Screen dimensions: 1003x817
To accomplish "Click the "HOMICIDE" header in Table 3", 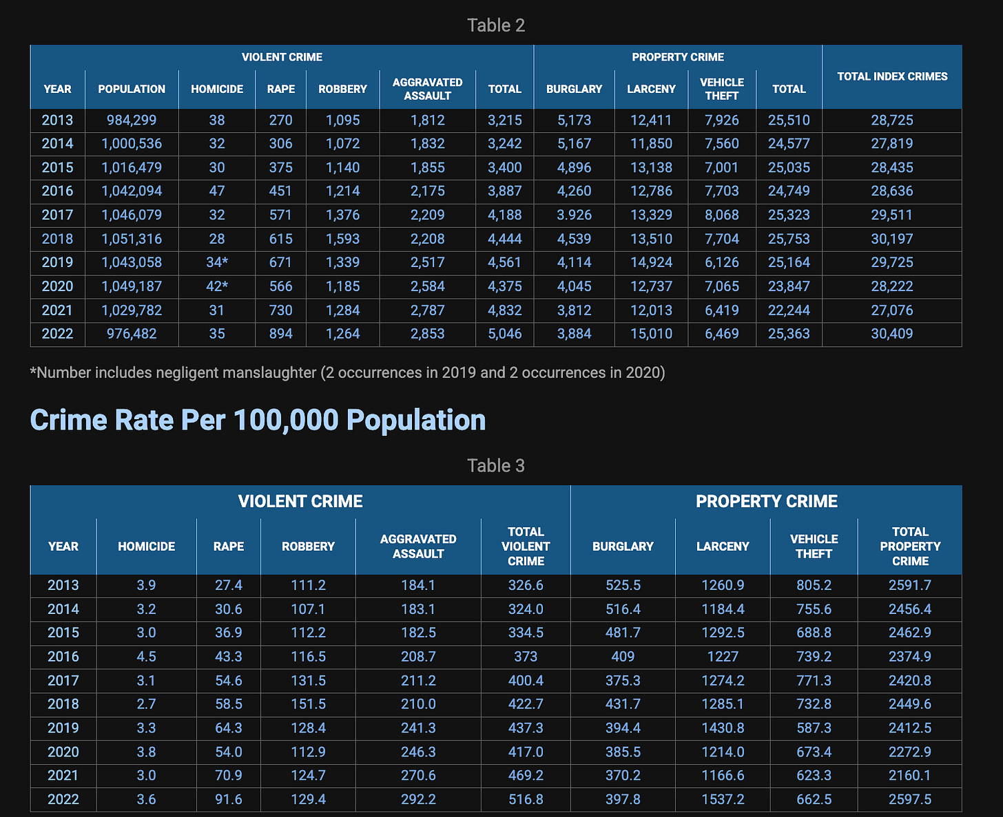I will [146, 547].
